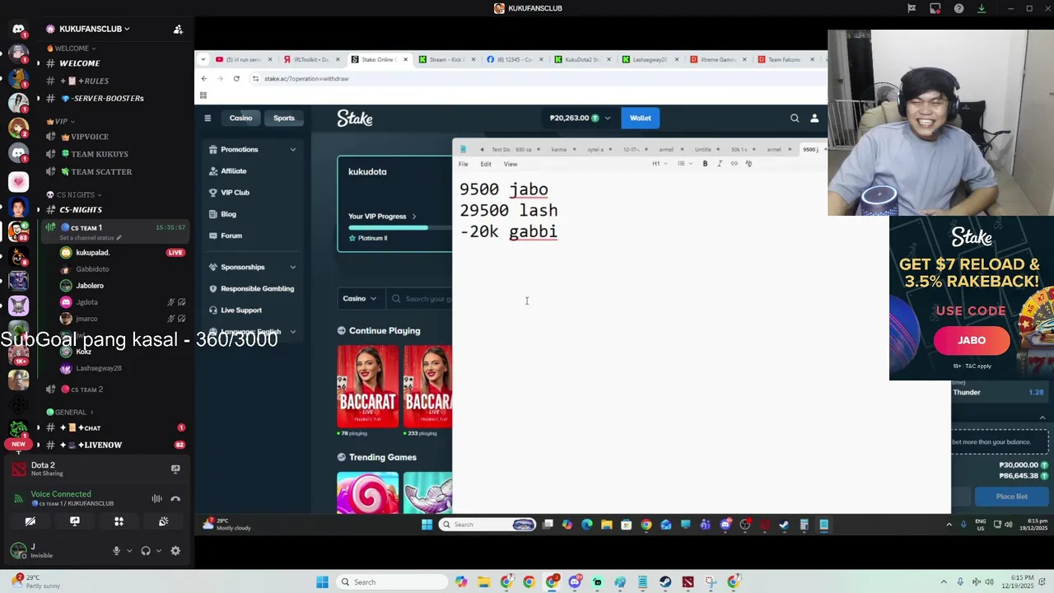Open the notepad File menu

pos(464,164)
